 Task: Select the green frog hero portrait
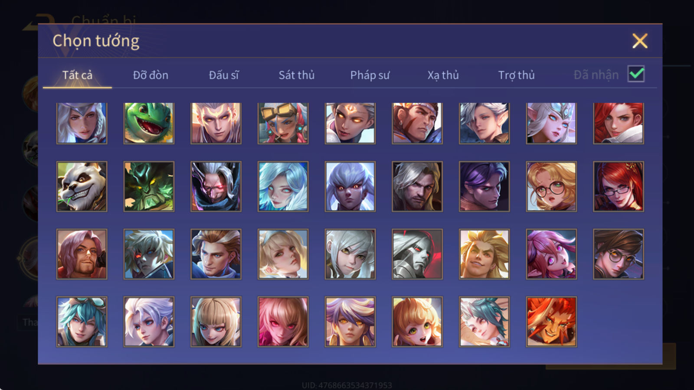pos(149,123)
